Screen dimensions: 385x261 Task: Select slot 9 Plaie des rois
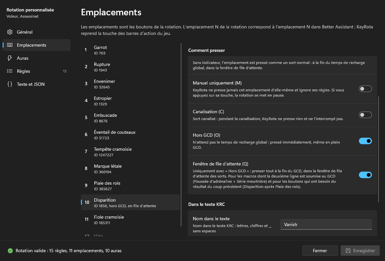[130, 185]
